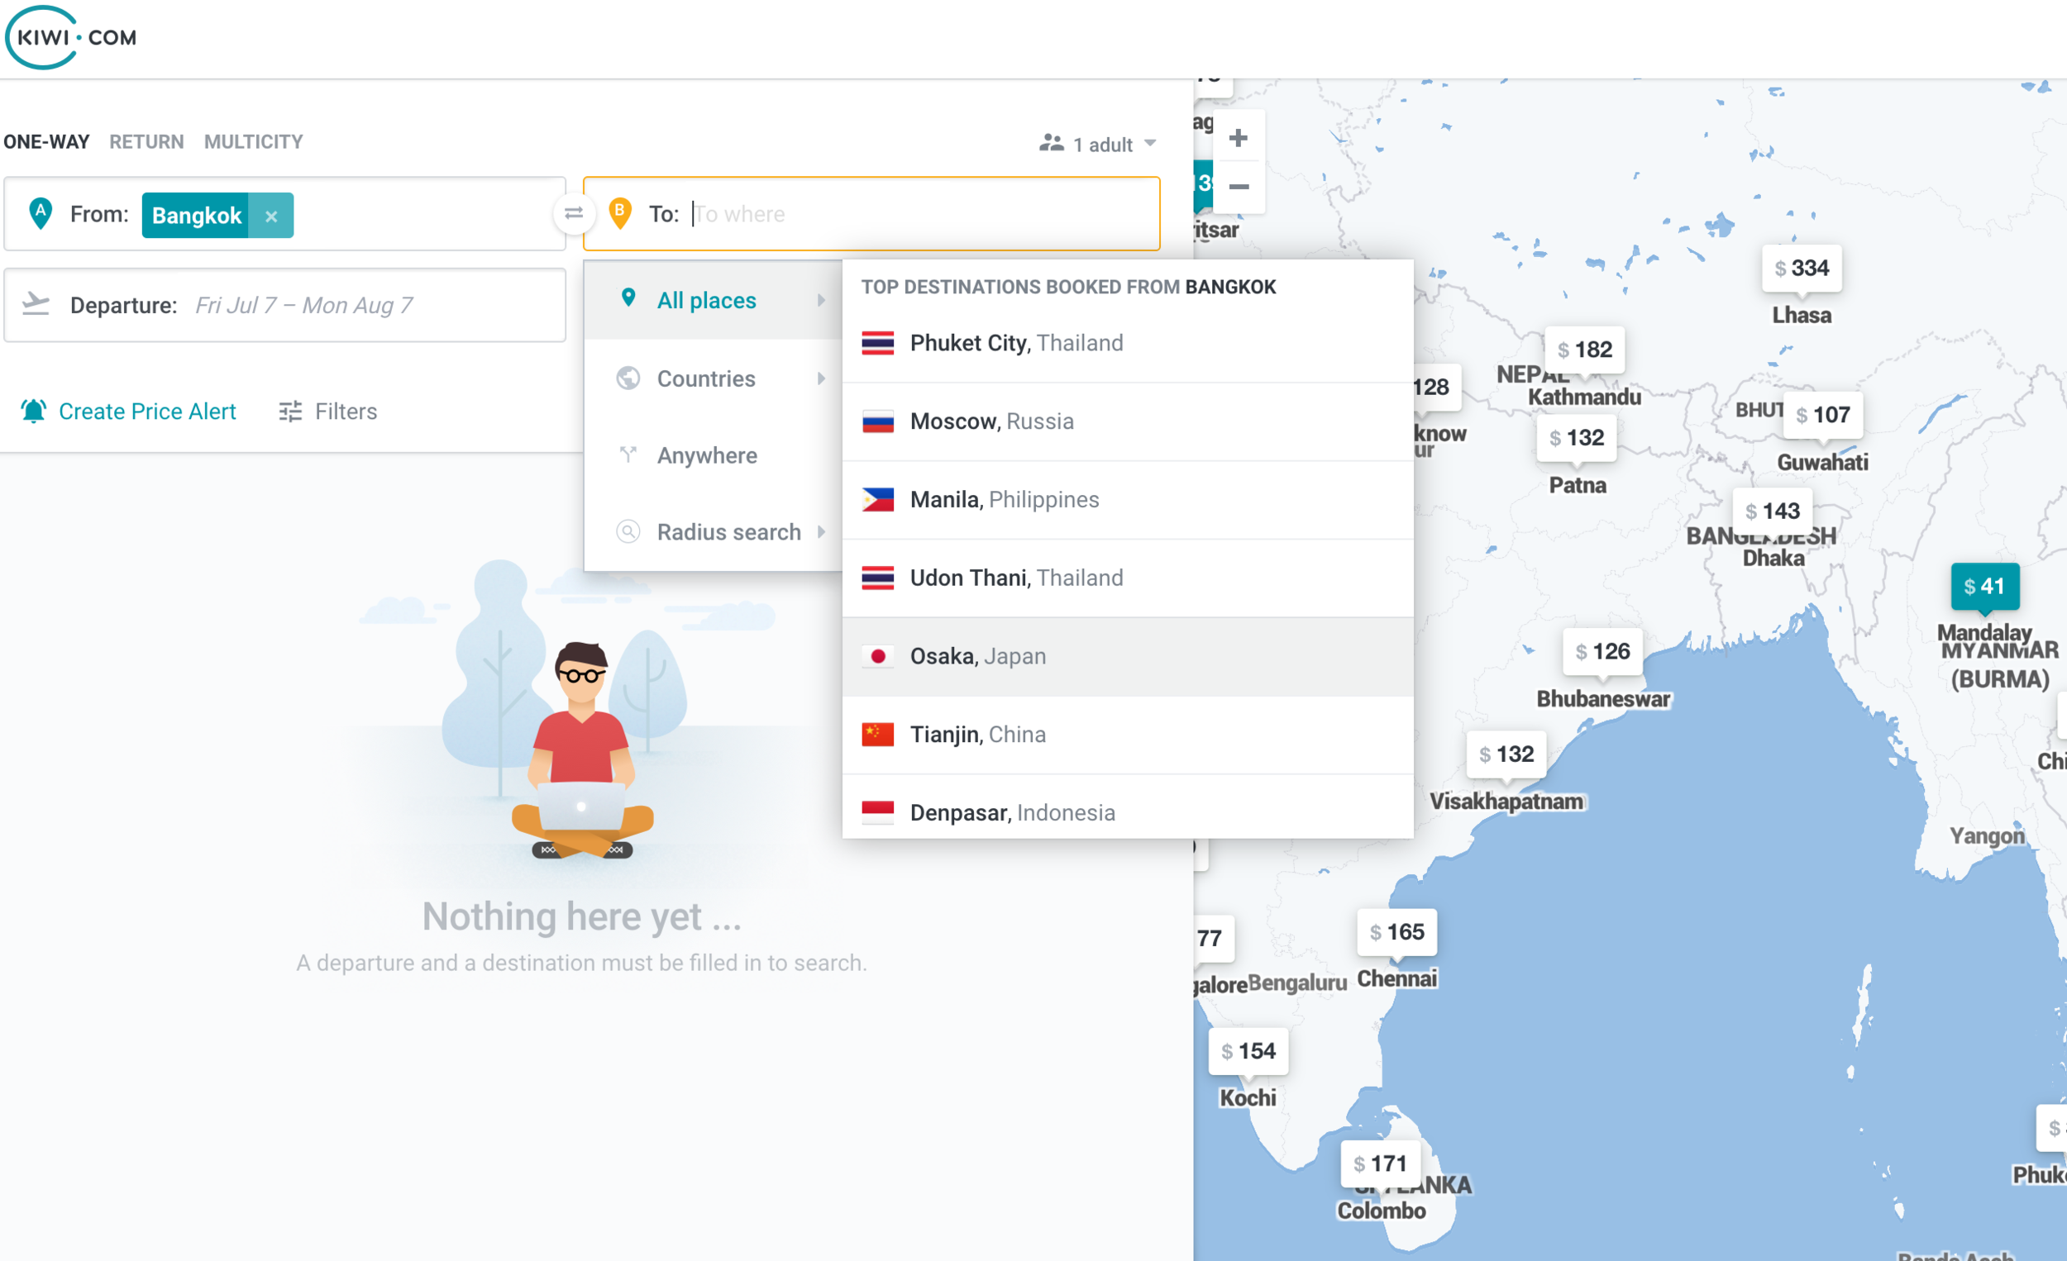The image size is (2067, 1261).
Task: Click the $132 Patna map price tag
Action: pyautogui.click(x=1576, y=437)
